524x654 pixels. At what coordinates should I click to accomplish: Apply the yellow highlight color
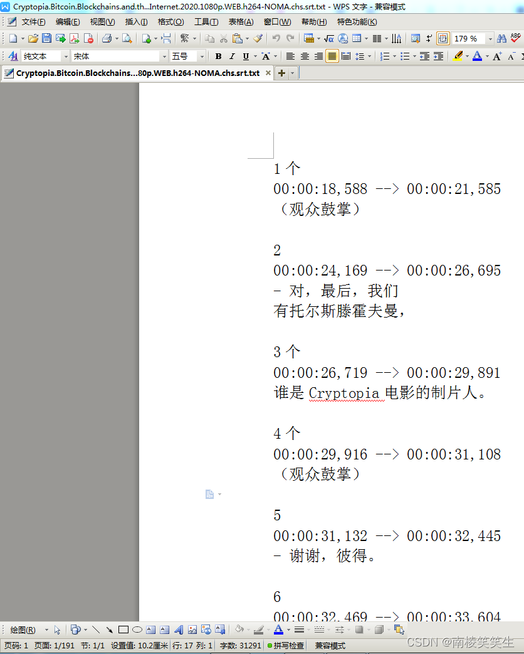pos(458,56)
